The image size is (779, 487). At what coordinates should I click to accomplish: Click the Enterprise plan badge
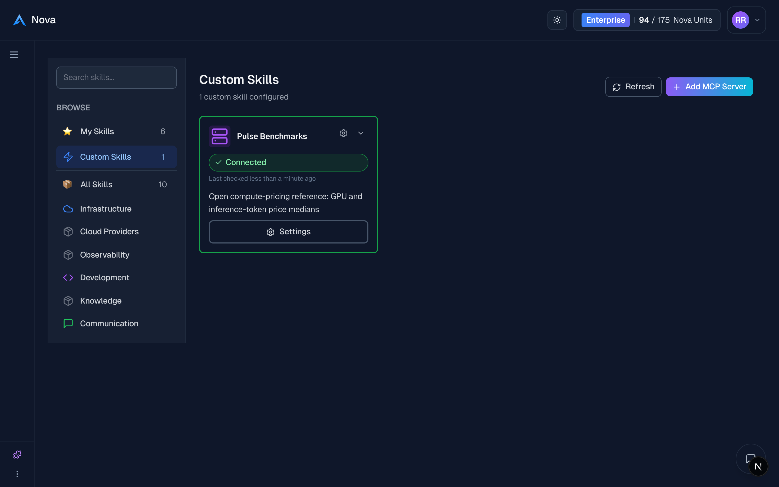click(605, 20)
